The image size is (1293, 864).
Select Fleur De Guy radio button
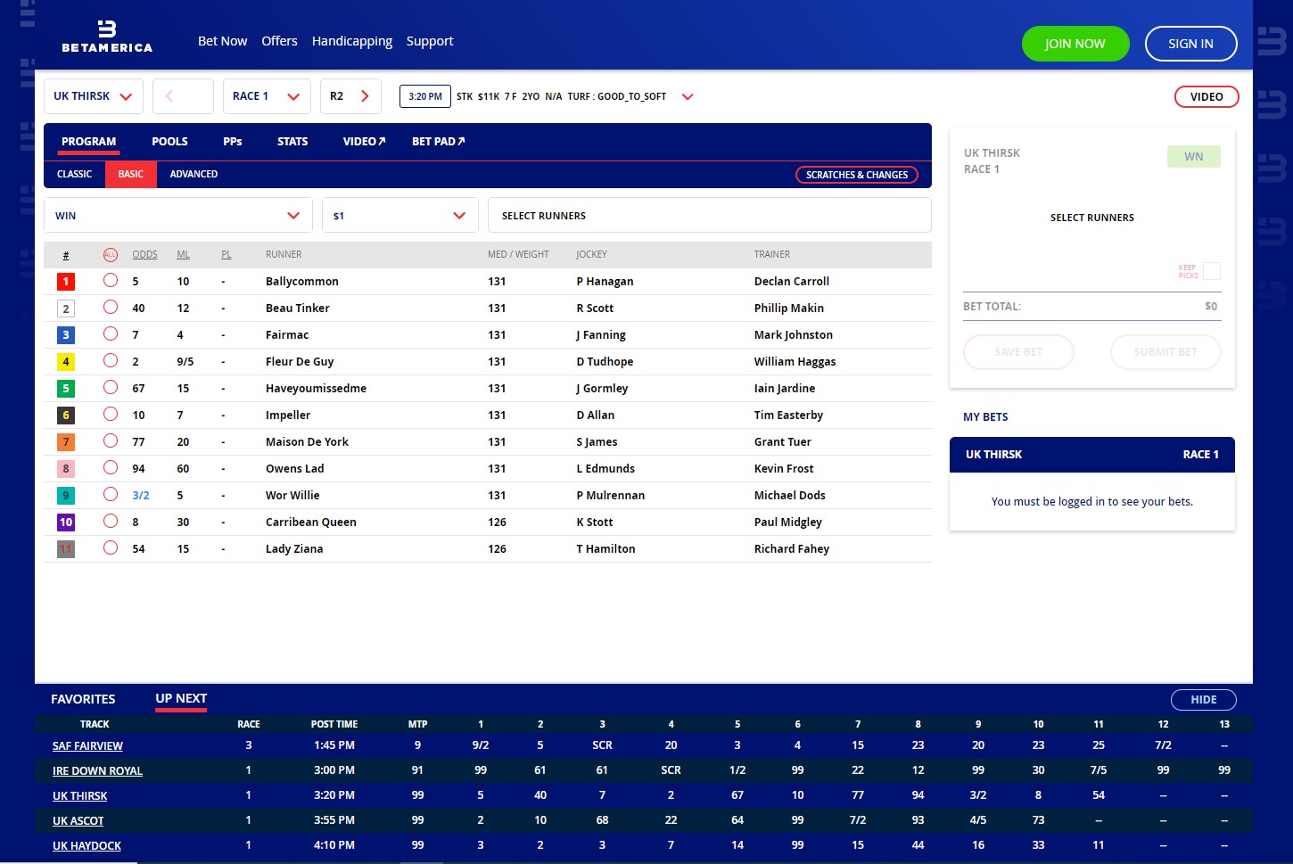click(111, 360)
